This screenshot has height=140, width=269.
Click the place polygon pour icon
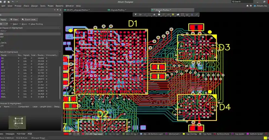(178, 15)
